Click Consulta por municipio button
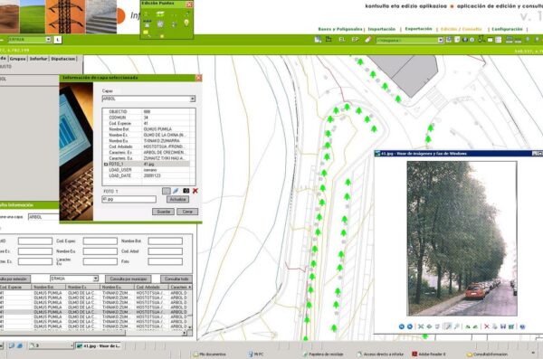The height and width of the screenshot is (359, 543). 129,279
